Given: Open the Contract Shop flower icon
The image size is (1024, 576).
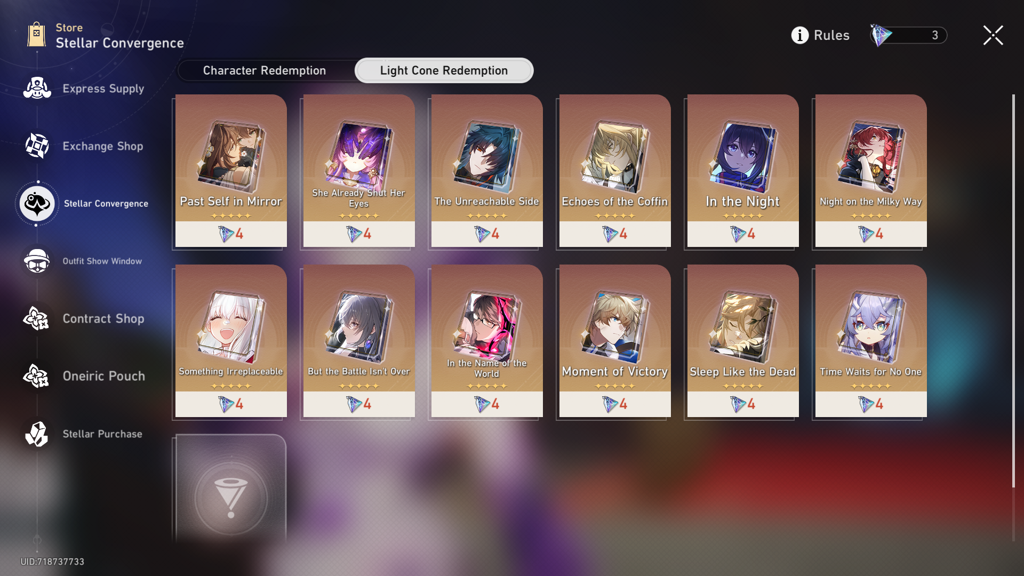Looking at the screenshot, I should tap(37, 318).
